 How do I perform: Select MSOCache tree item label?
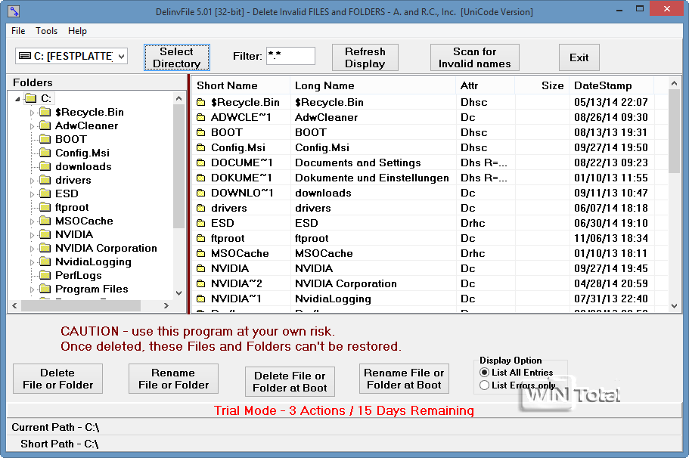tap(85, 221)
